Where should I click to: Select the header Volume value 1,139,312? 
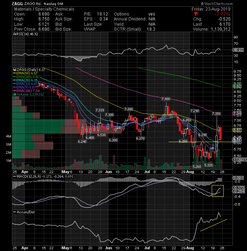click(x=221, y=29)
